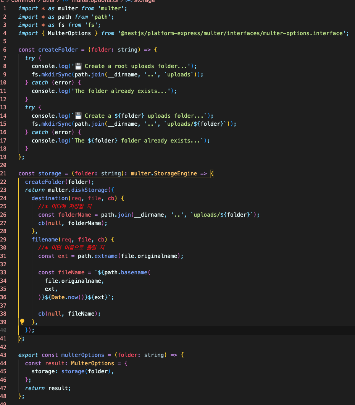Screen dimensions: 355x405
Task: Click the storage(folder) call on line 45
Action: [86, 371]
